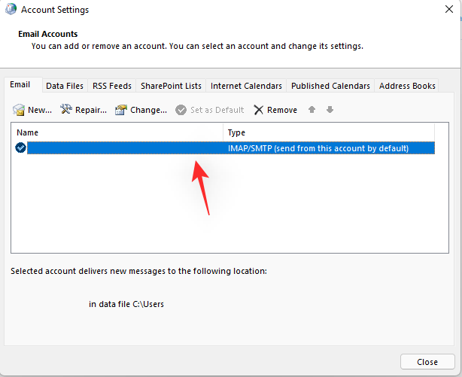This screenshot has width=462, height=377.
Task: Remove the selected account
Action: (275, 110)
